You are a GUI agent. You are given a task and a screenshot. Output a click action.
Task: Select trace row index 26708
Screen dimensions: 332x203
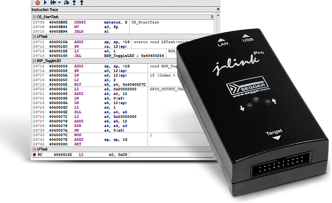(39, 22)
